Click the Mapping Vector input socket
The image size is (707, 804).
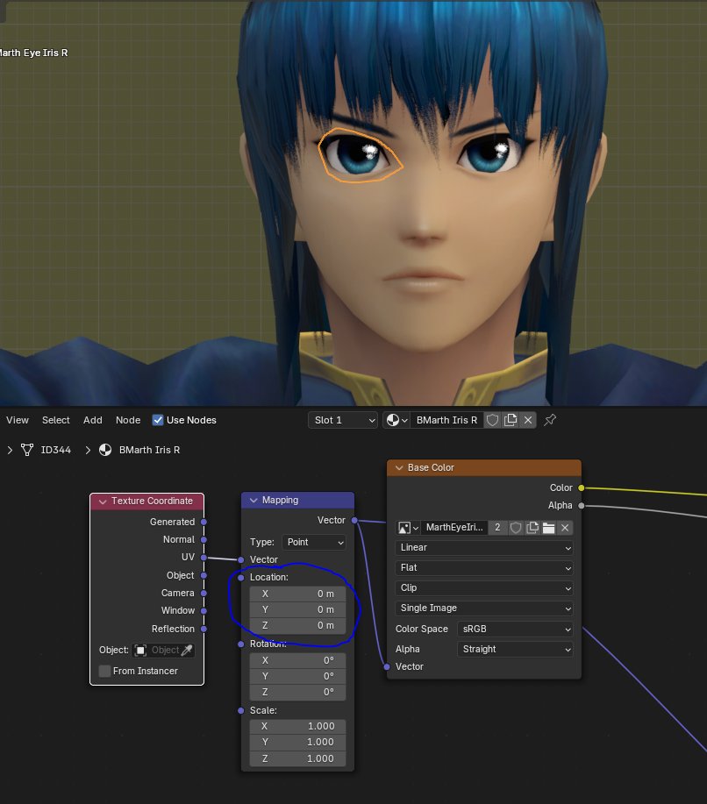(241, 559)
